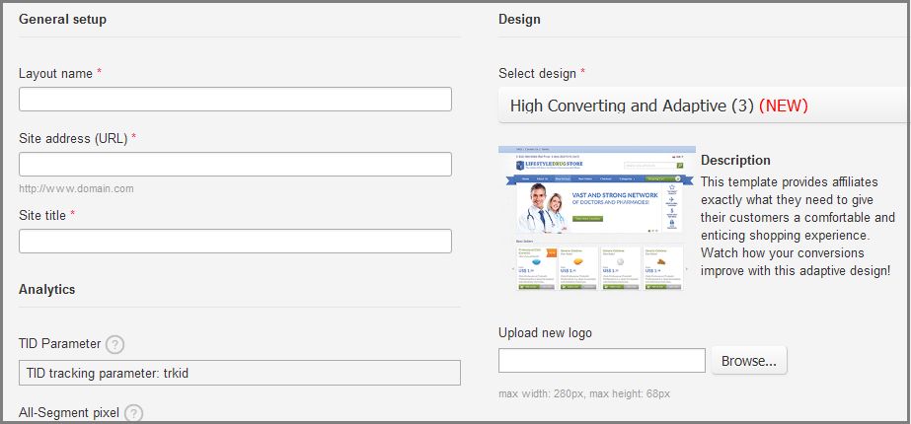
Task: Focus the Layout name text field
Action: pos(235,100)
